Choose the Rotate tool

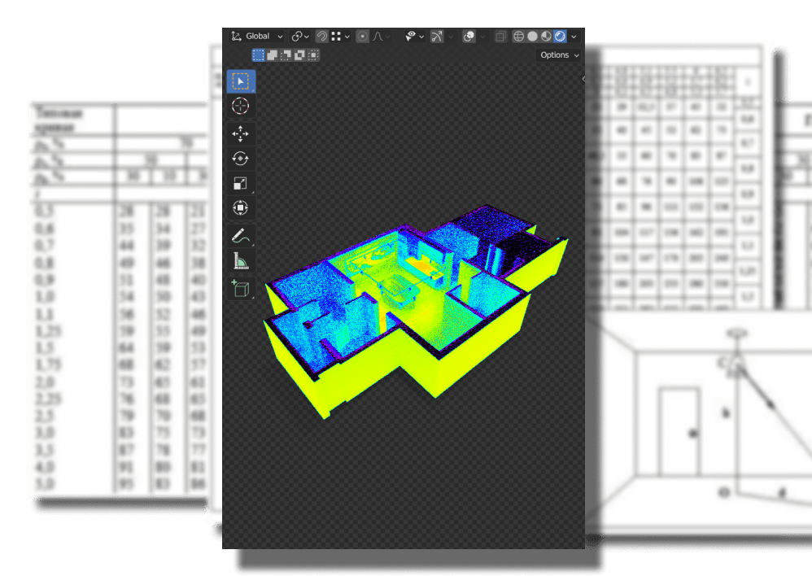pyautogui.click(x=240, y=159)
